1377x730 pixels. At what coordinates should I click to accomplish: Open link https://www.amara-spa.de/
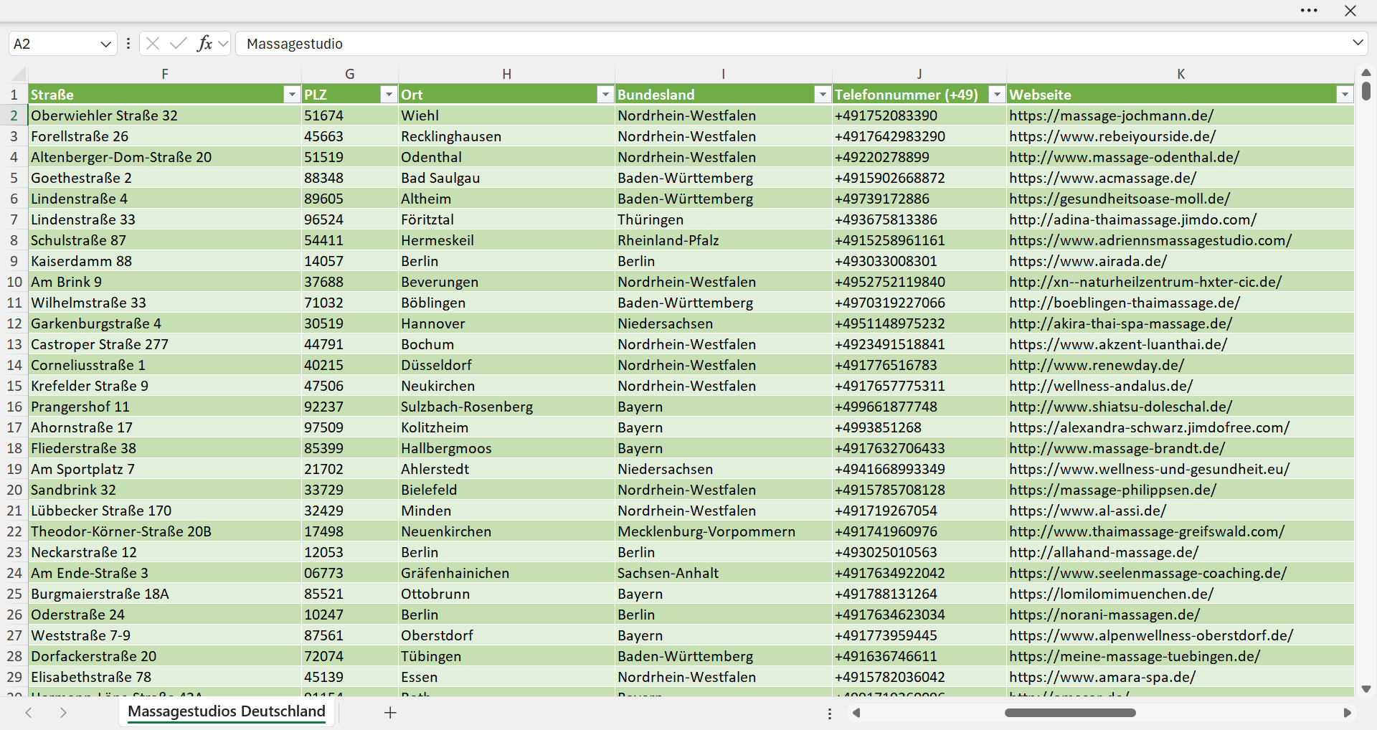(x=1102, y=677)
